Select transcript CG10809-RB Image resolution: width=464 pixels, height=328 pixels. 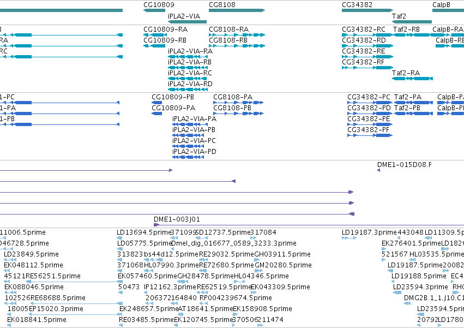(x=165, y=40)
